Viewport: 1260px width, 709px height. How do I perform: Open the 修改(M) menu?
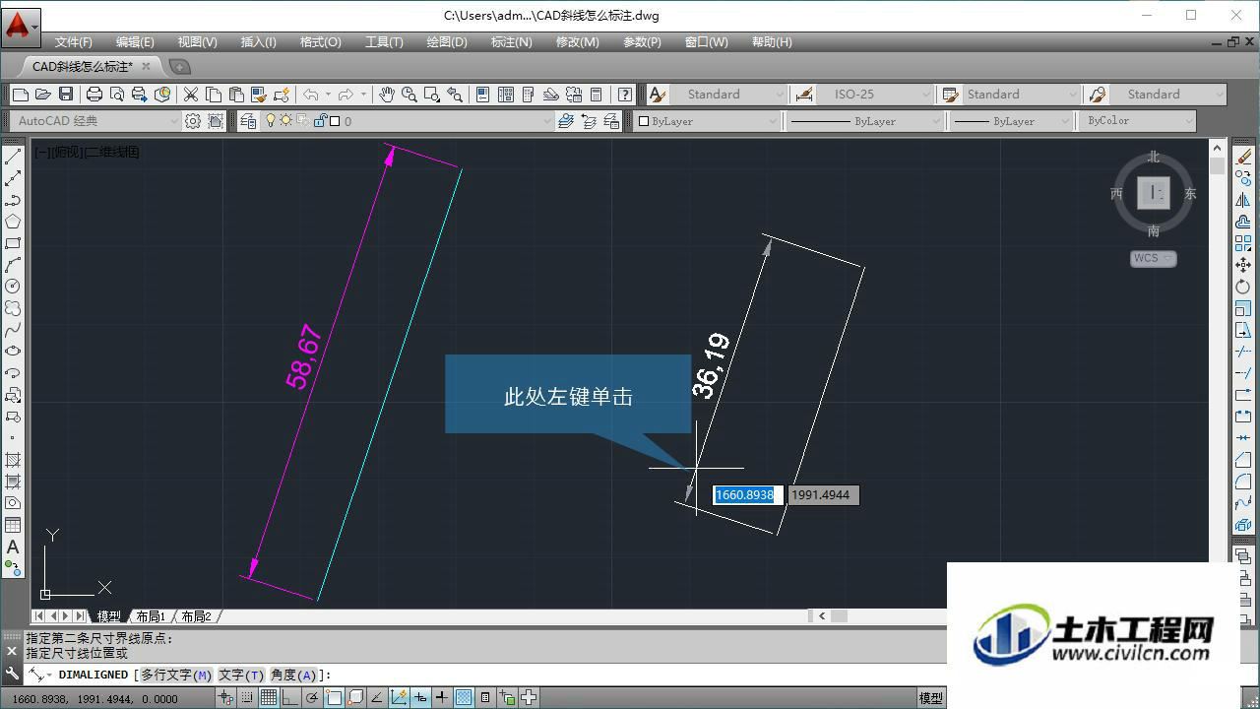pos(577,42)
